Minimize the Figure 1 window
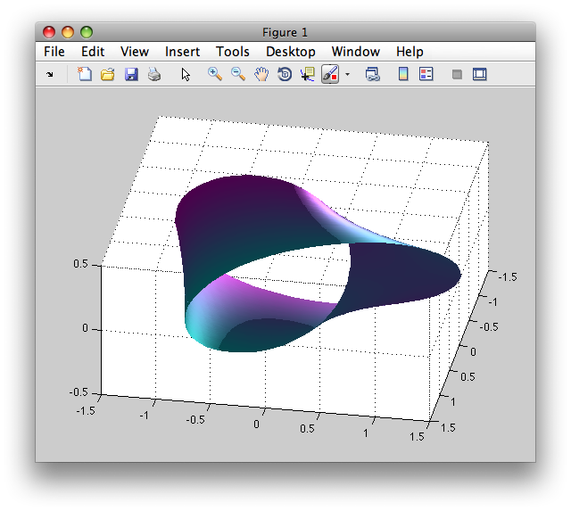The image size is (571, 511). pos(68,32)
